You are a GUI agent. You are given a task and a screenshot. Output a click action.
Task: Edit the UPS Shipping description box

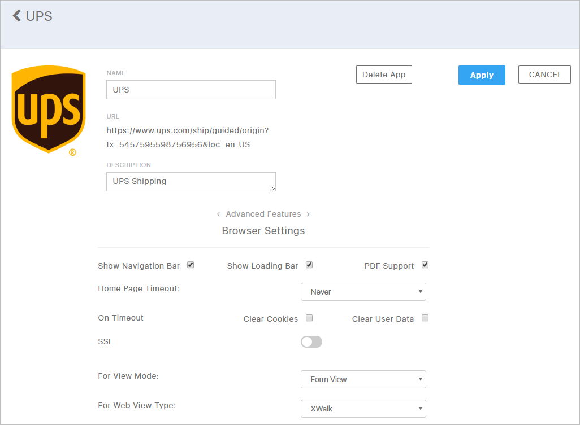(x=191, y=182)
